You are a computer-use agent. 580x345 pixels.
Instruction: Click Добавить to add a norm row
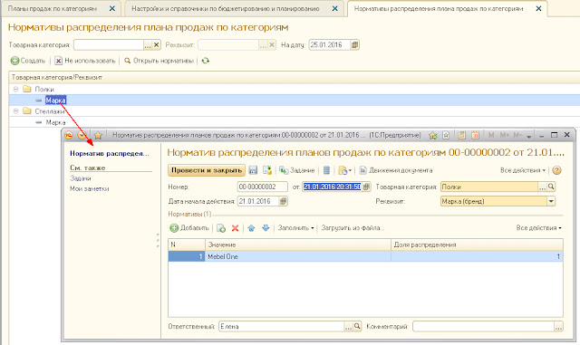[x=189, y=228]
